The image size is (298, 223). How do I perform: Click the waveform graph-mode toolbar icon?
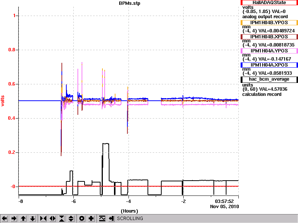pos(102,219)
